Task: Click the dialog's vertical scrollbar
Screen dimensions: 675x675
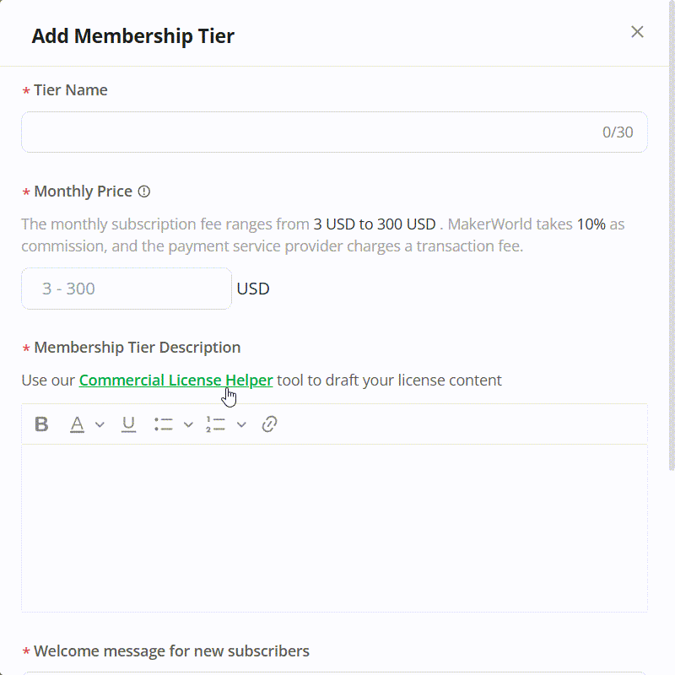Action: click(x=672, y=253)
